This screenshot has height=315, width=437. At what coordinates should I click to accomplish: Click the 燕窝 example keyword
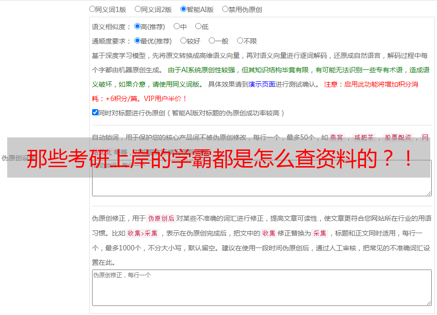336,137
